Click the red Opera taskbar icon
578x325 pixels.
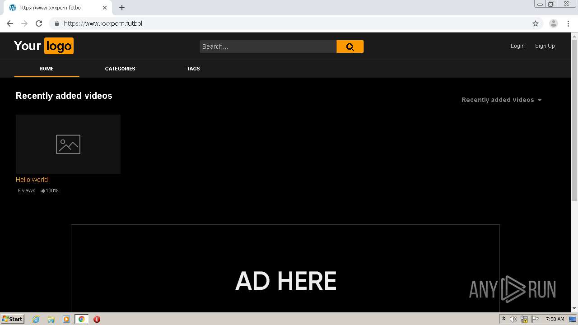tap(97, 319)
